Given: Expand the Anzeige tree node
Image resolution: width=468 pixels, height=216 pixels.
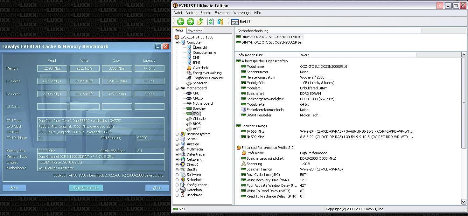Looking at the screenshot, I should point(177,144).
